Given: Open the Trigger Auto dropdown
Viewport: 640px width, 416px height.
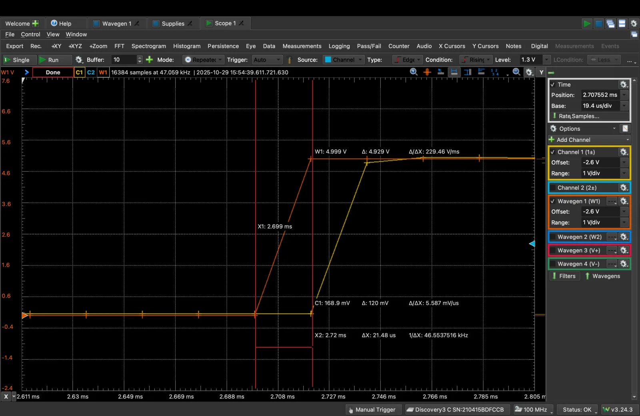Looking at the screenshot, I should click(x=268, y=60).
